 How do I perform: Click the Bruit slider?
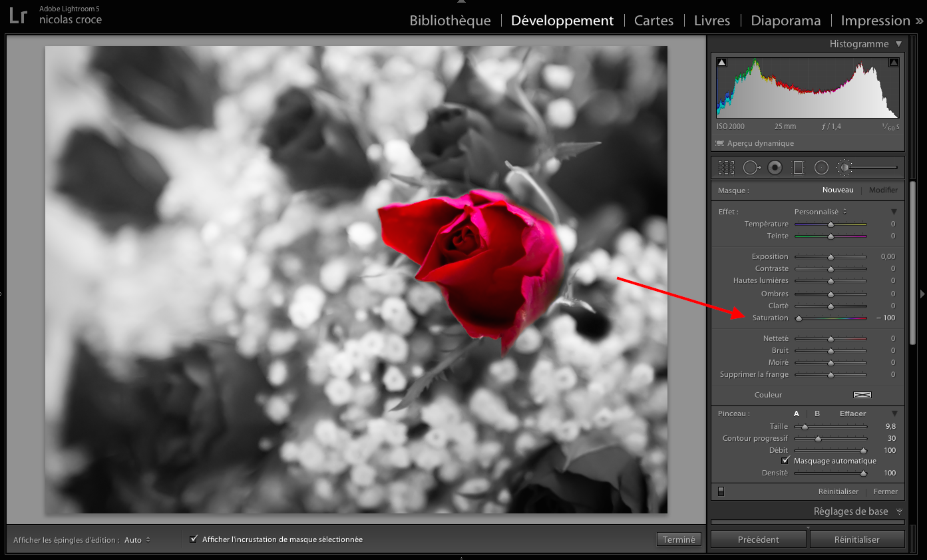(831, 350)
